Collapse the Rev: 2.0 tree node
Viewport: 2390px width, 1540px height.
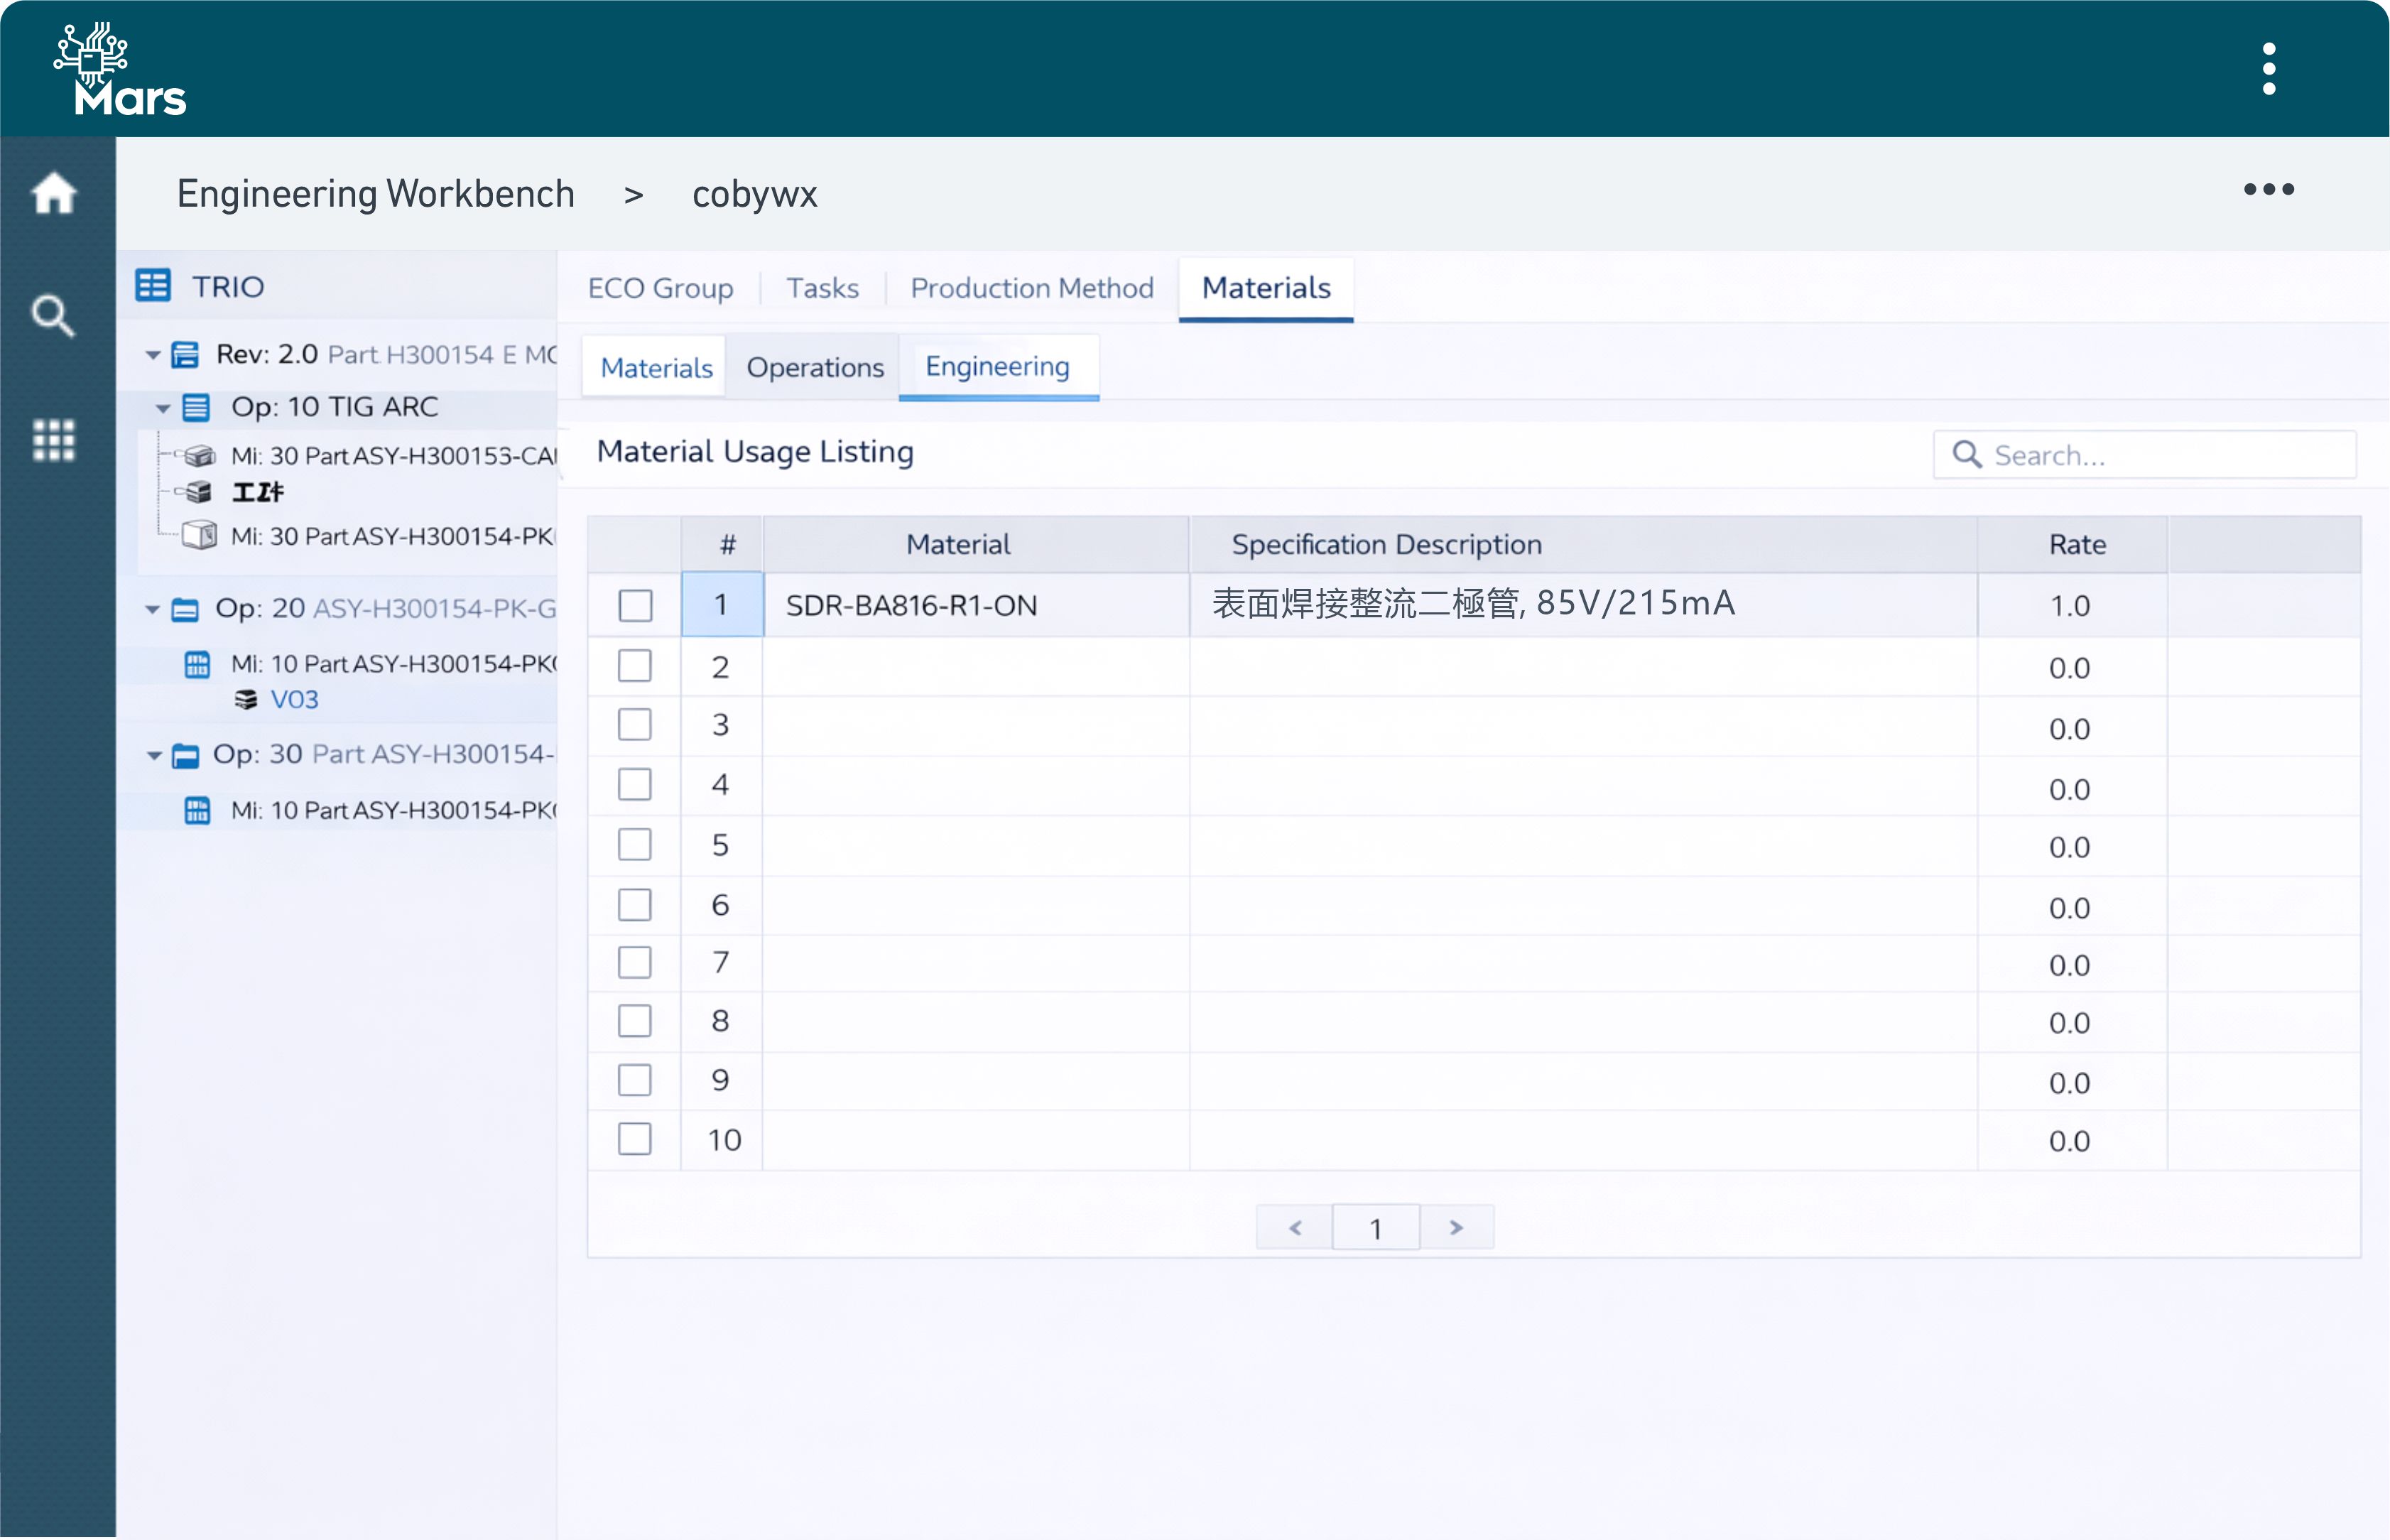pyautogui.click(x=153, y=355)
